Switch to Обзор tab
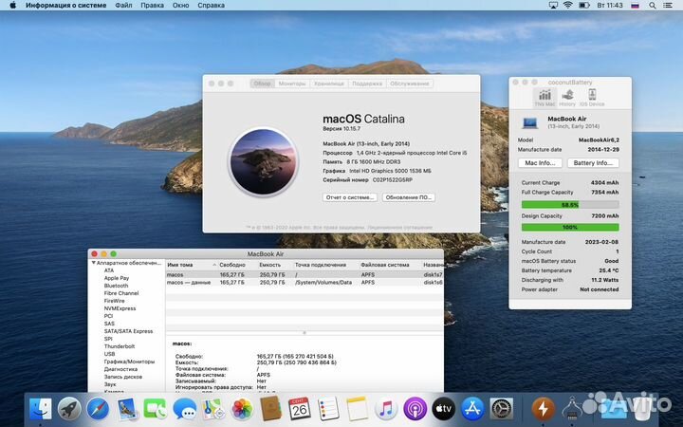 pyautogui.click(x=262, y=84)
